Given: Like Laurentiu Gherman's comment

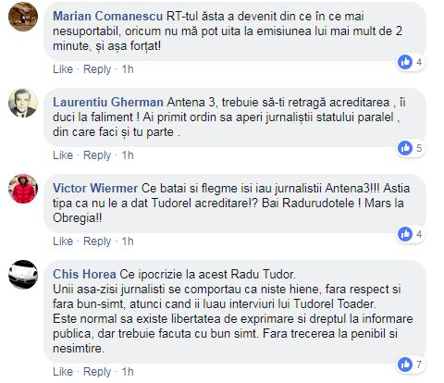Looking at the screenshot, I should [63, 155].
